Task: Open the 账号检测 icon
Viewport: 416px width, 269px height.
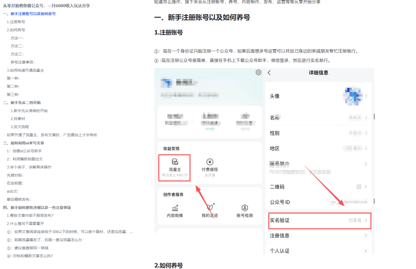Action: pyautogui.click(x=245, y=208)
